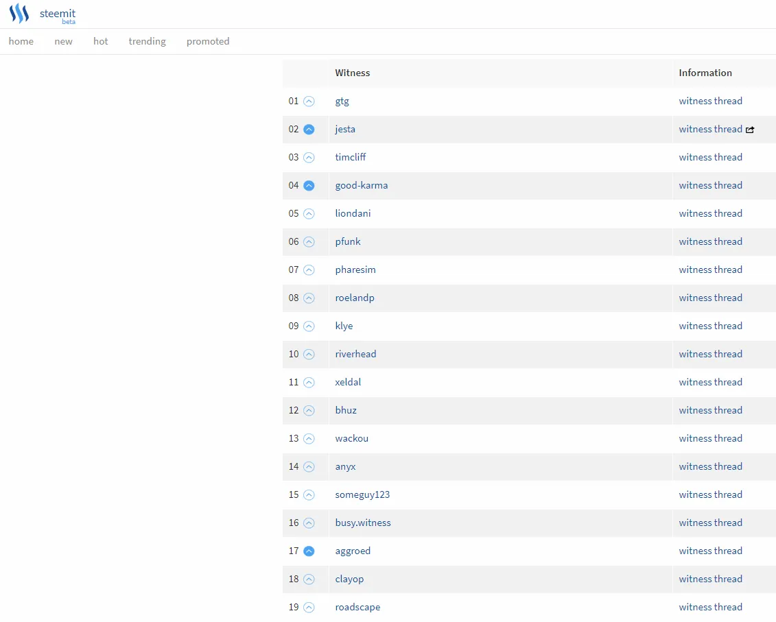Viewport: 776px width, 622px height.
Task: Open witness thread for gtg
Action: click(710, 101)
